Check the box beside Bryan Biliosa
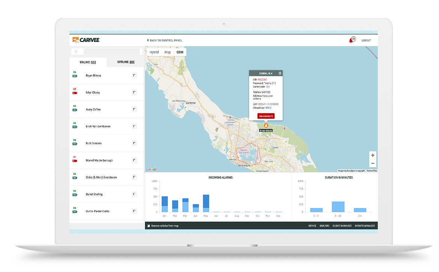439x272 pixels. 134,76
